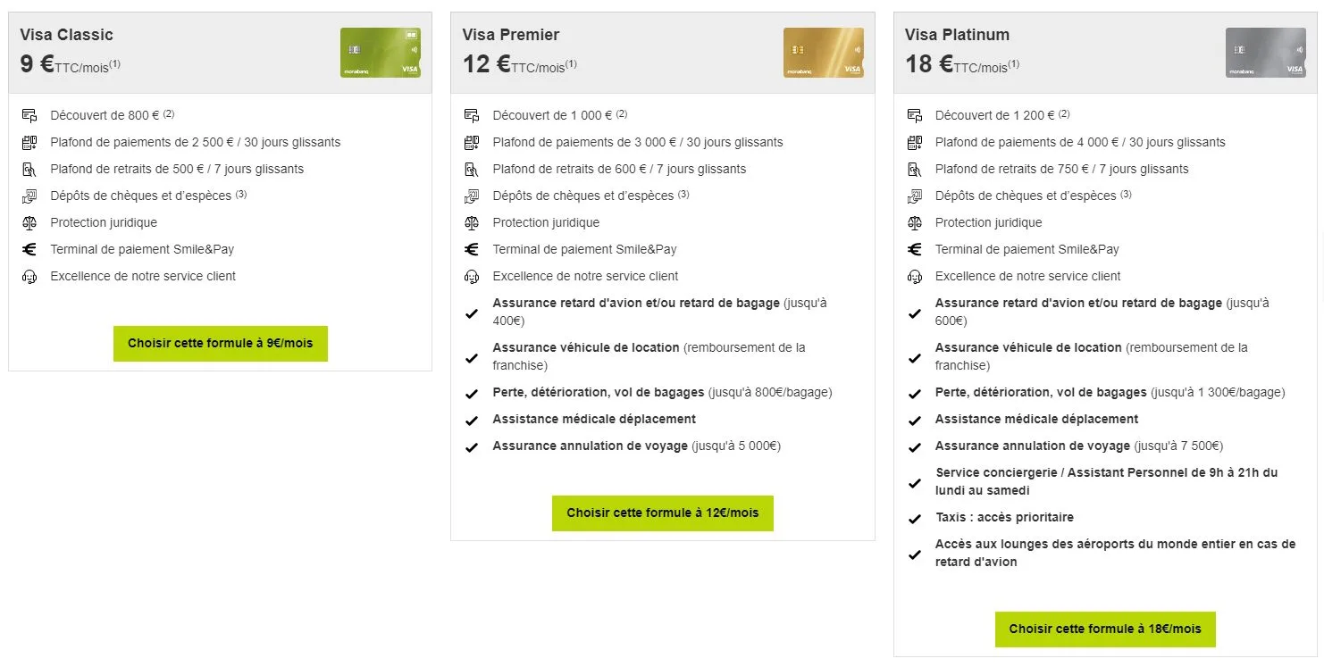Click footnote (2) next to Découvert de 800 €
The image size is (1324, 667).
point(168,113)
